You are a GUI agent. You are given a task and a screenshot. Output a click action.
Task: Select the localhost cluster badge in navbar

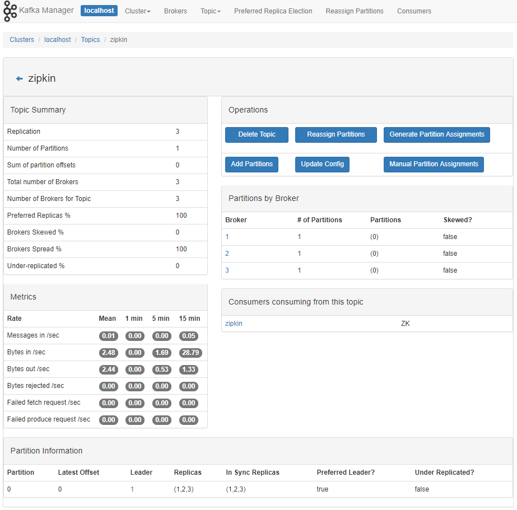(99, 11)
